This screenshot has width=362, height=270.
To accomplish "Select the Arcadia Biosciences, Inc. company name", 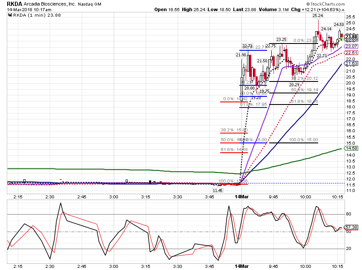I will click(50, 4).
